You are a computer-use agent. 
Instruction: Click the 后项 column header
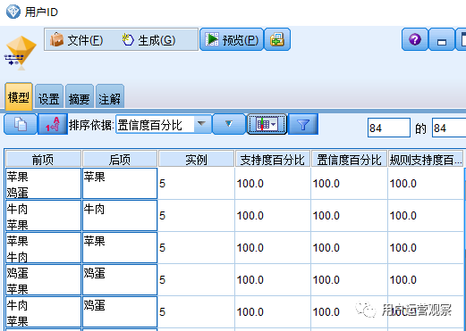[120, 159]
